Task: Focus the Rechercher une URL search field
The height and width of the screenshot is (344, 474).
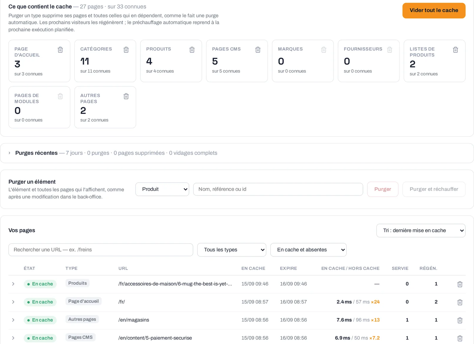Action: (x=101, y=250)
